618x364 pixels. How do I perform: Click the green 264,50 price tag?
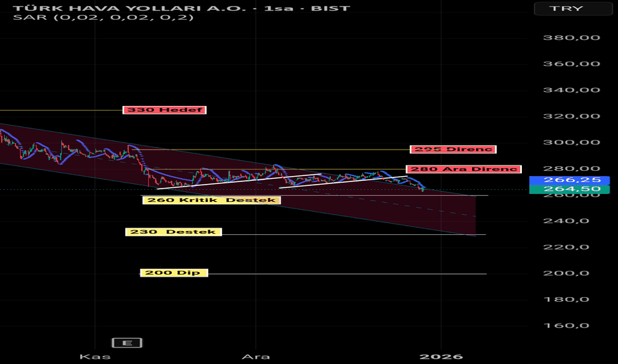[570, 189]
